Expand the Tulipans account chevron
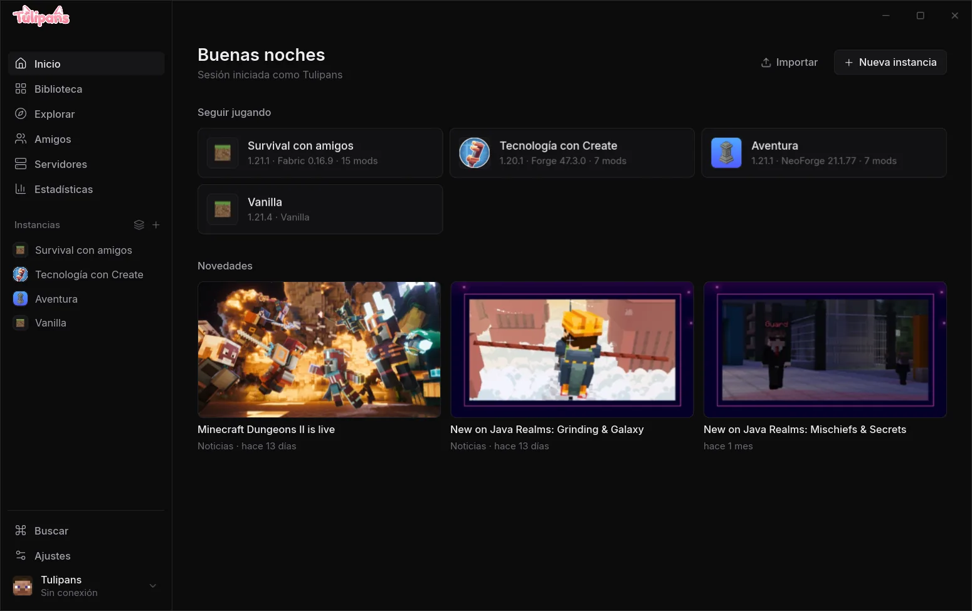The image size is (972, 611). (x=152, y=586)
